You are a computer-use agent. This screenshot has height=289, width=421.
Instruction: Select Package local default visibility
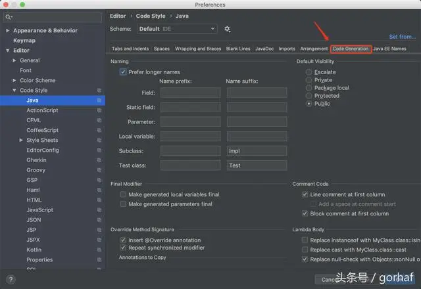309,87
